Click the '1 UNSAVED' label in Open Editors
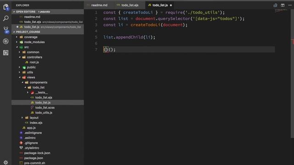Image resolution: width=294 pixels, height=165 pixels. click(44, 12)
